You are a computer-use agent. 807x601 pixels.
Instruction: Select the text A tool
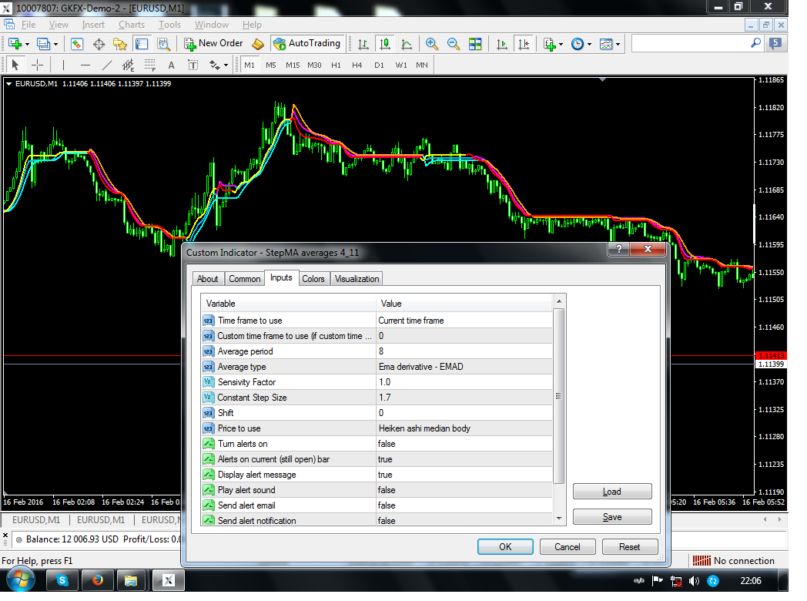172,65
